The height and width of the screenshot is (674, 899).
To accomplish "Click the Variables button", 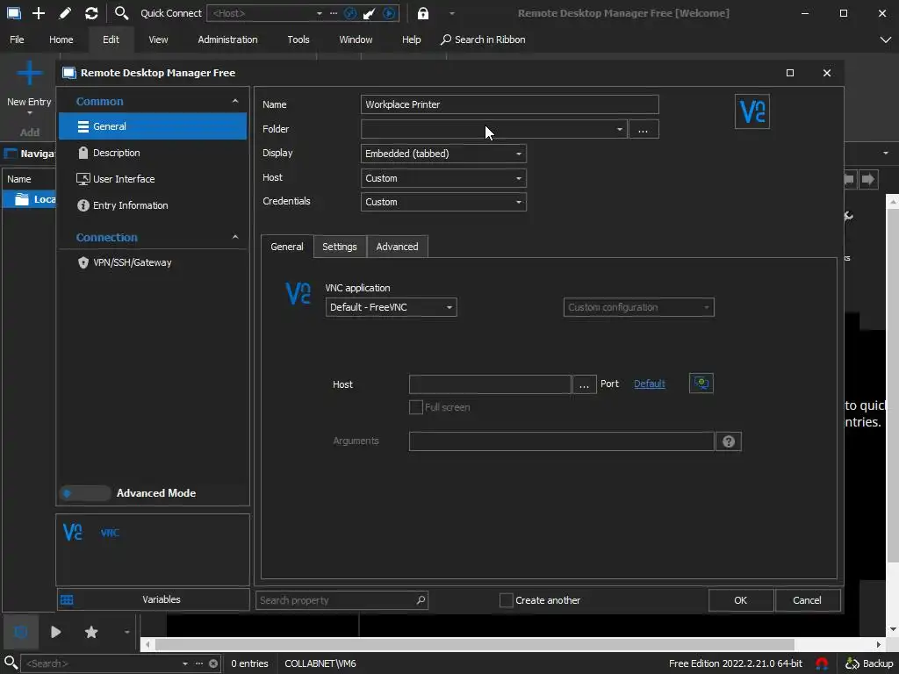I will click(x=153, y=599).
